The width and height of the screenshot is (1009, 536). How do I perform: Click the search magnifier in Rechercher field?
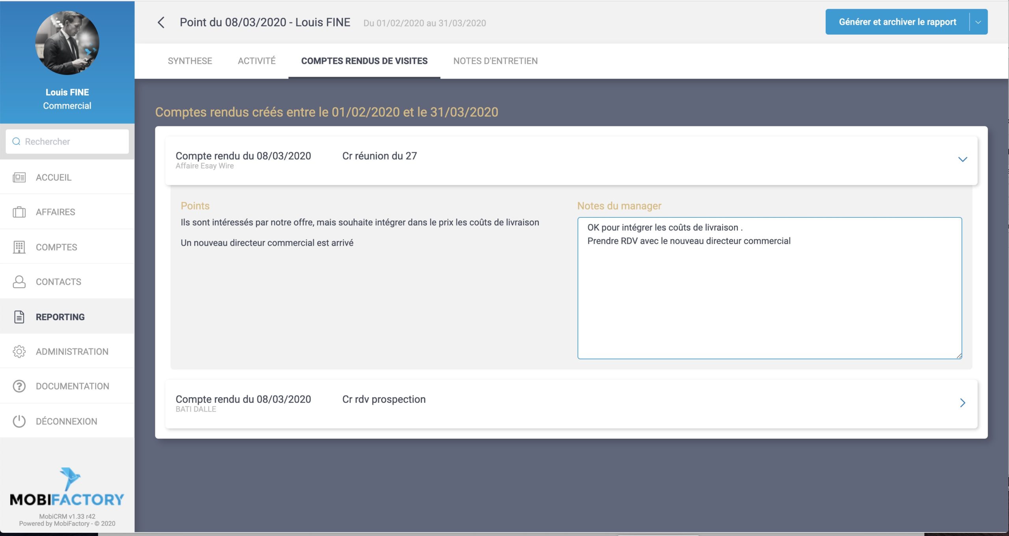click(x=16, y=141)
